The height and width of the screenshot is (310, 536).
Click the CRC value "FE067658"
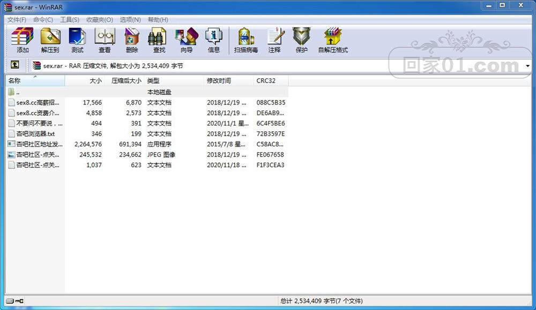point(270,154)
